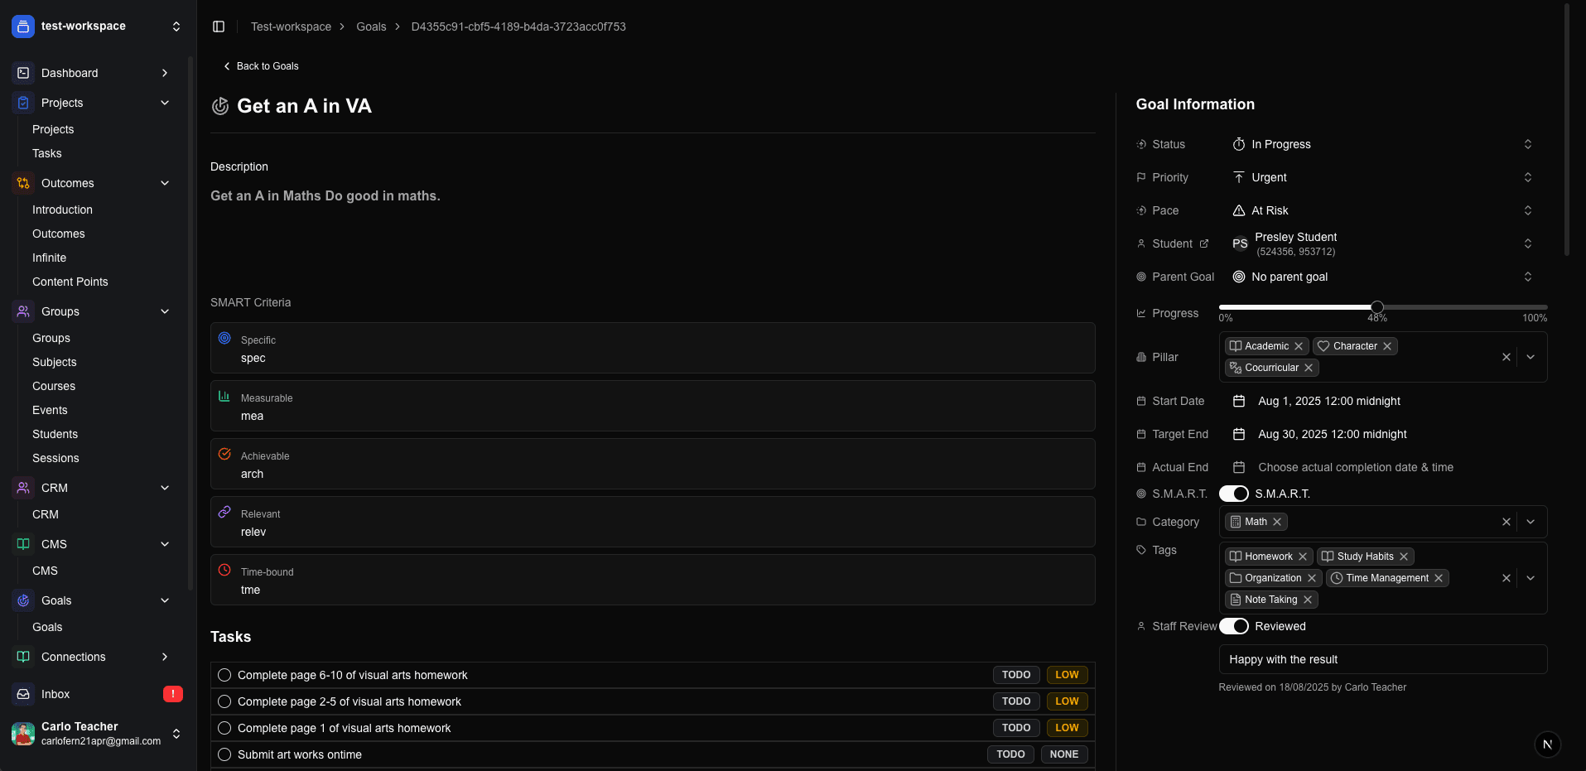Viewport: 1586px width, 771px height.
Task: Remove the Math category chip
Action: (x=1277, y=522)
